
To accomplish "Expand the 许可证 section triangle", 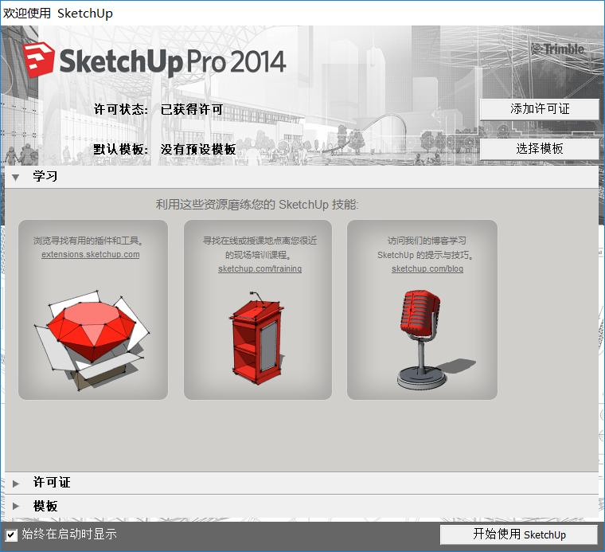I will tap(15, 483).
